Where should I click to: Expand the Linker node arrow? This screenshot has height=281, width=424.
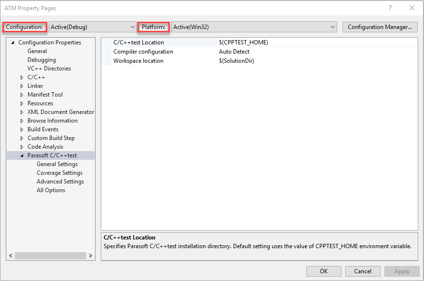point(22,86)
